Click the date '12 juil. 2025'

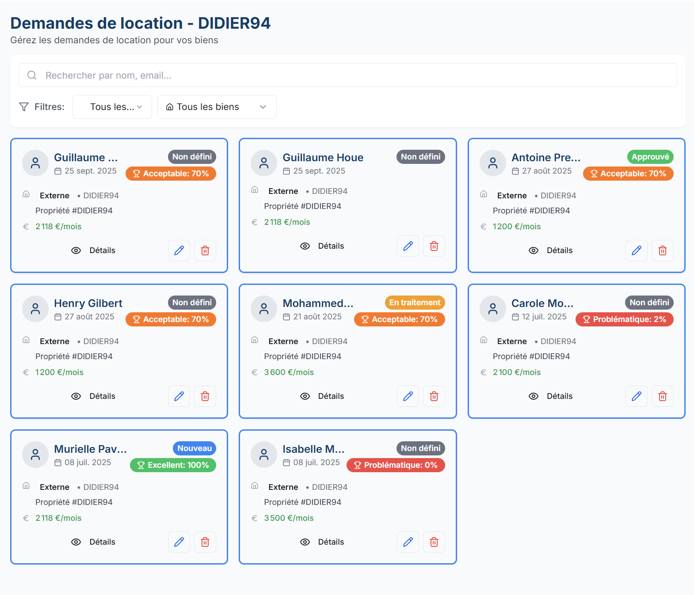click(x=544, y=317)
